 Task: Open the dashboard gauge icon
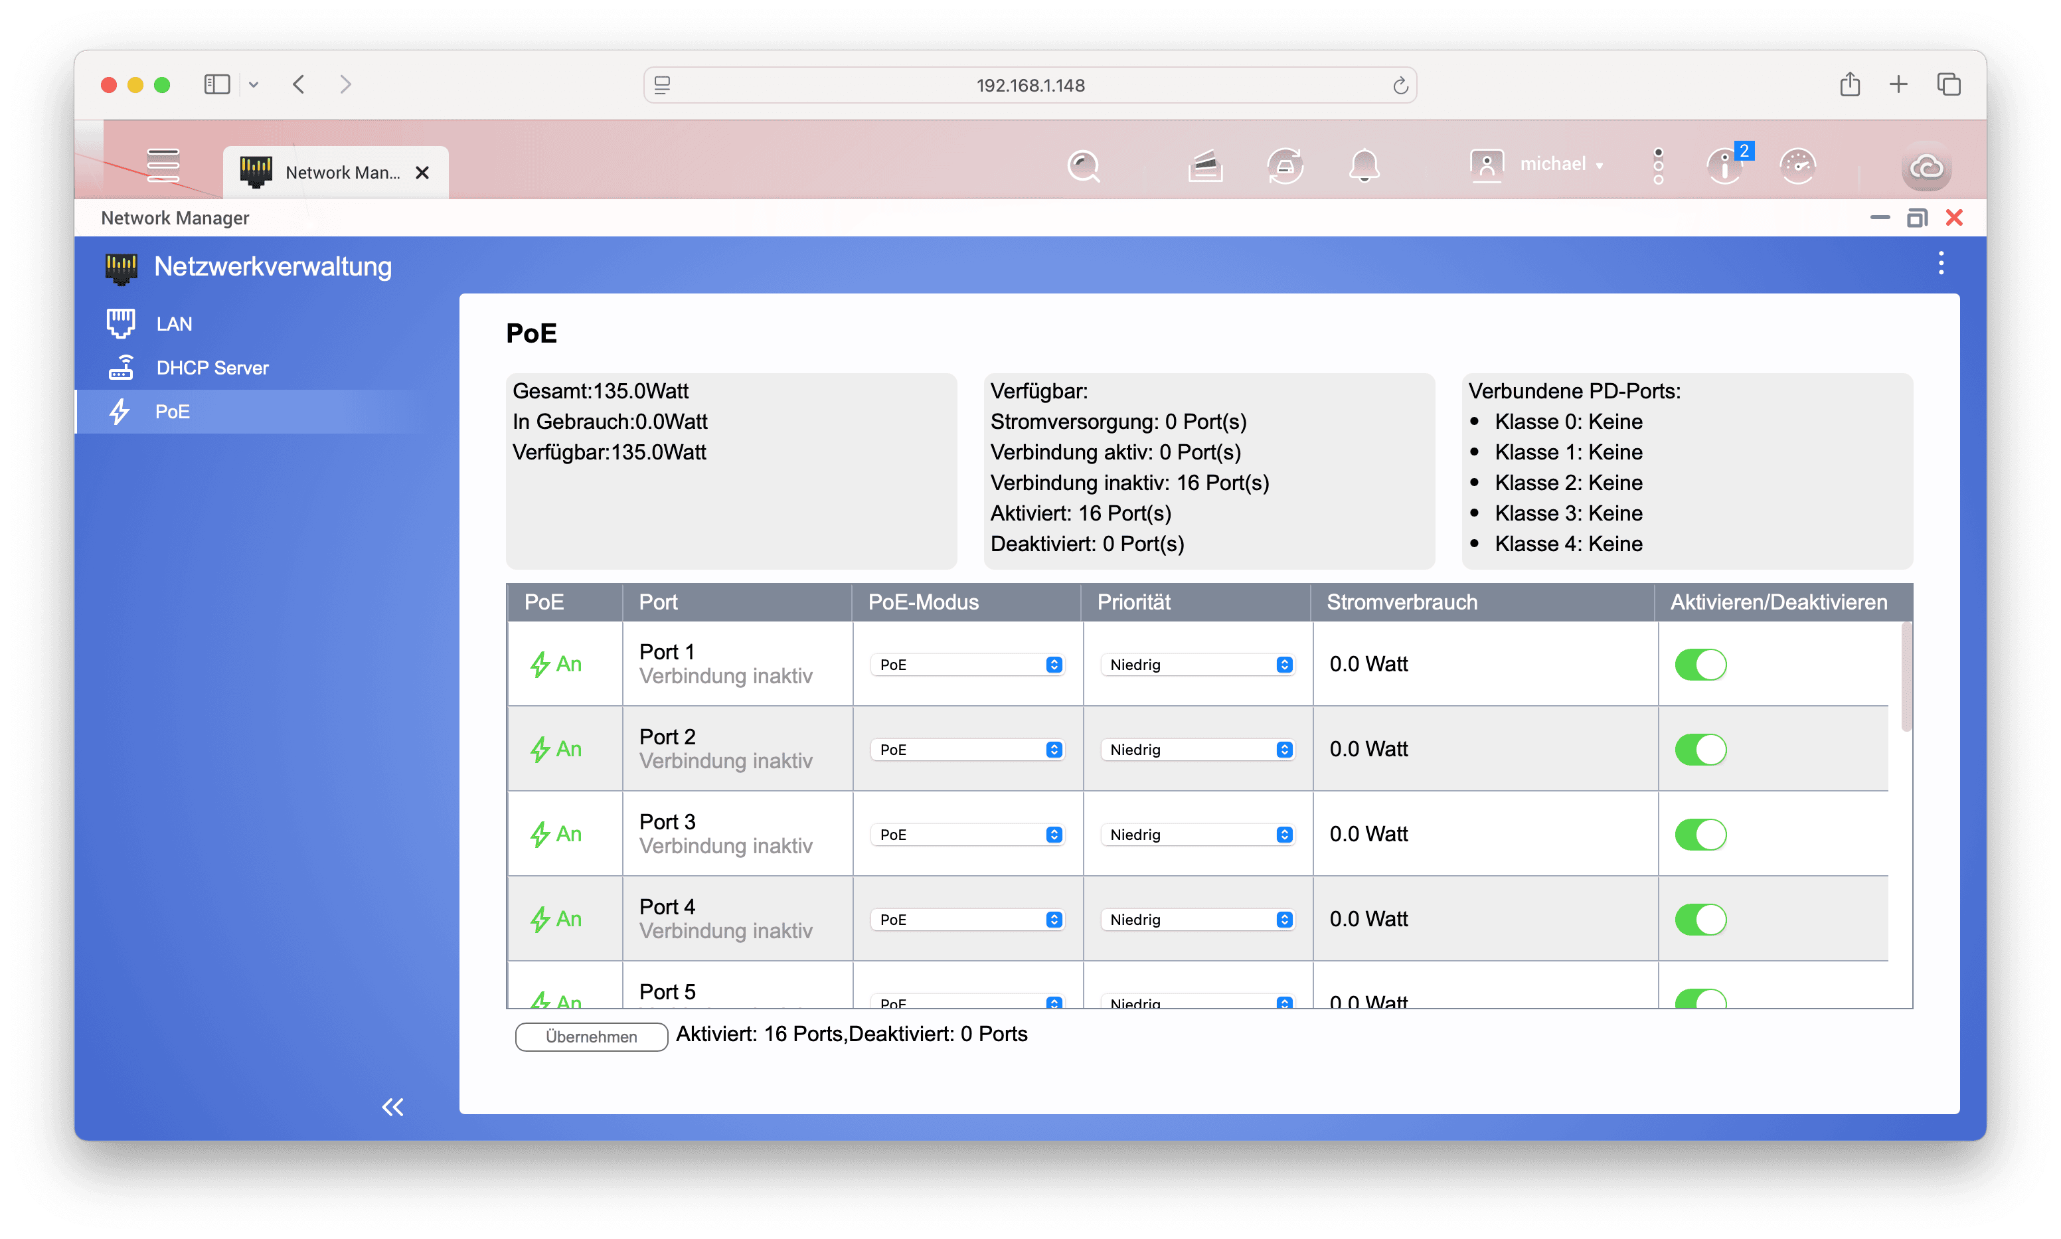pos(1797,165)
